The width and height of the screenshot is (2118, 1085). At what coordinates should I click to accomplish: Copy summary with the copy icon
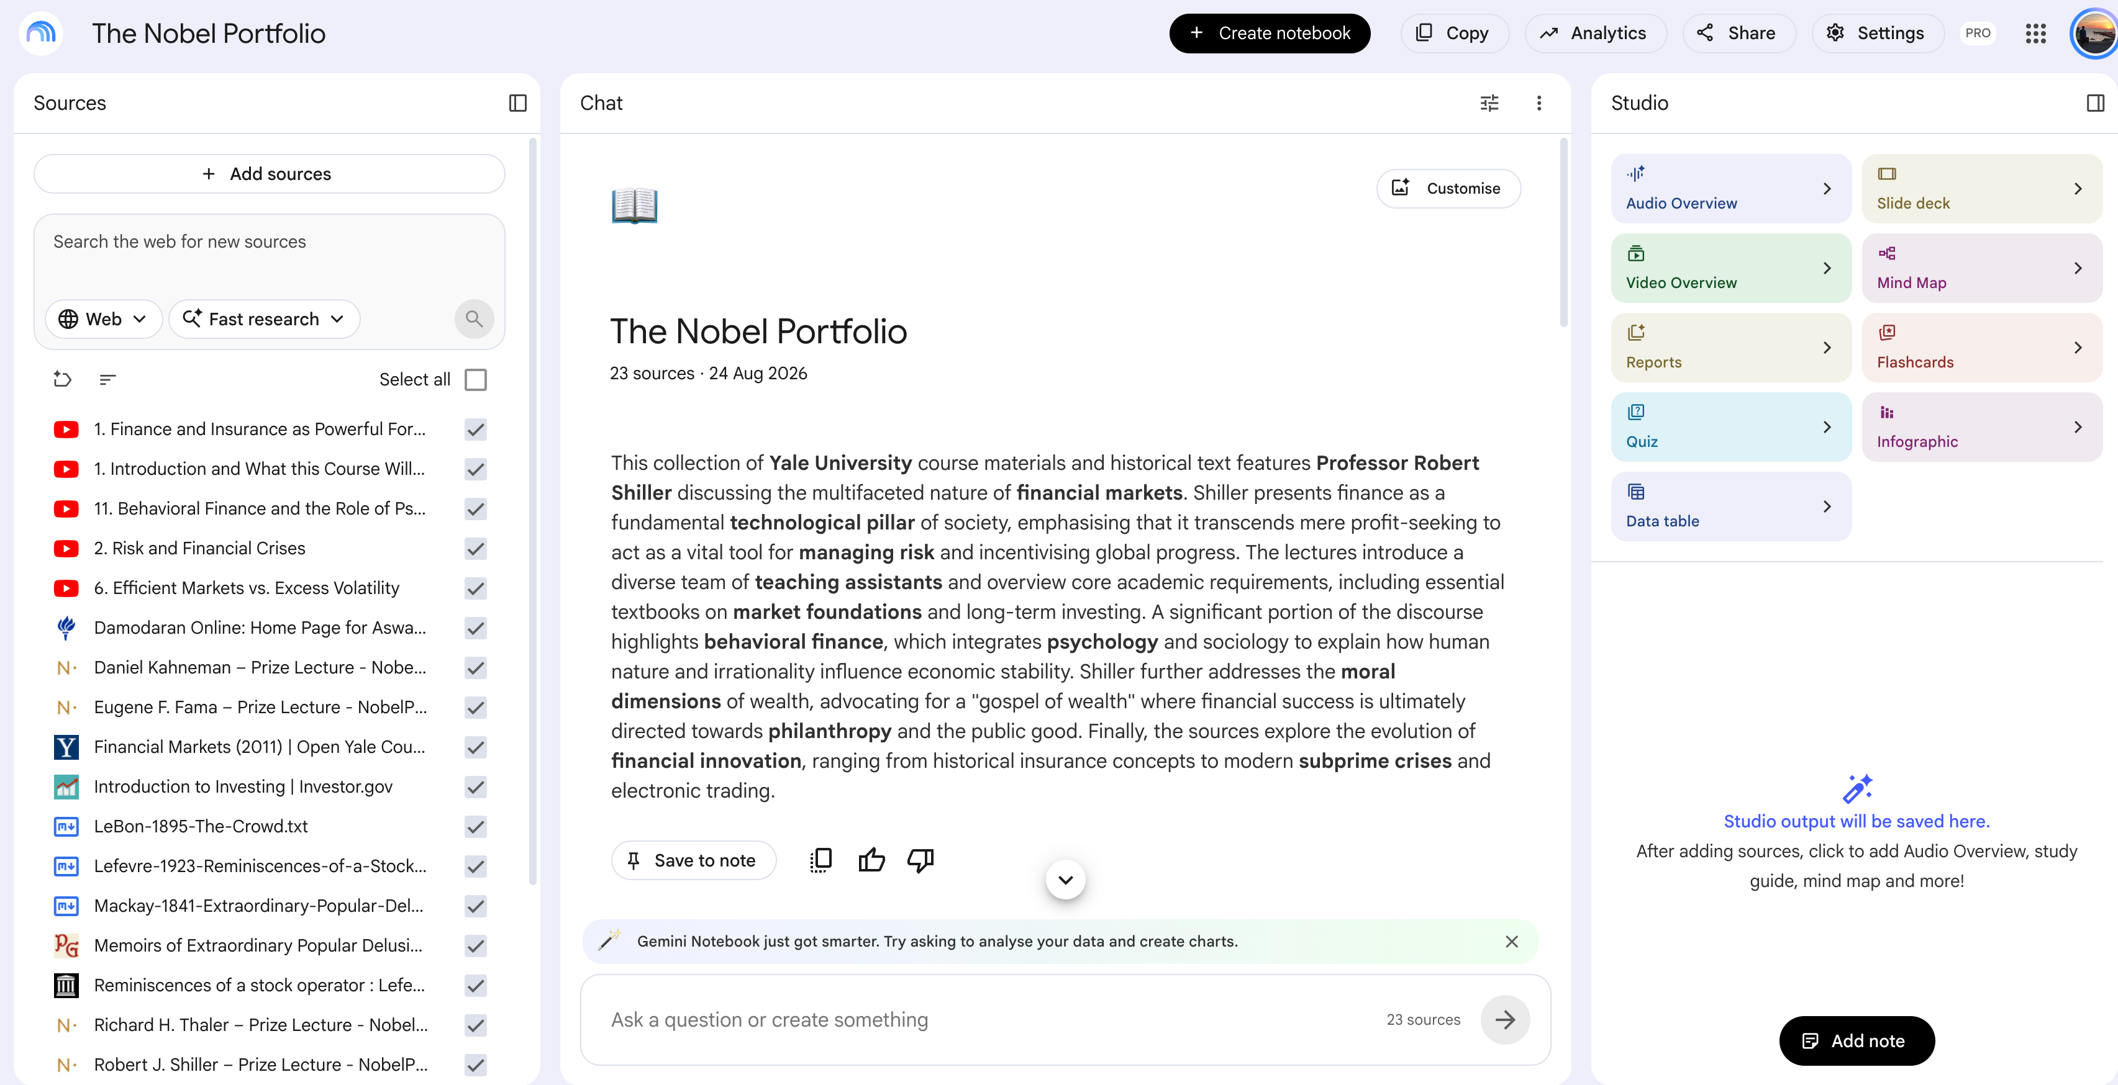[820, 860]
